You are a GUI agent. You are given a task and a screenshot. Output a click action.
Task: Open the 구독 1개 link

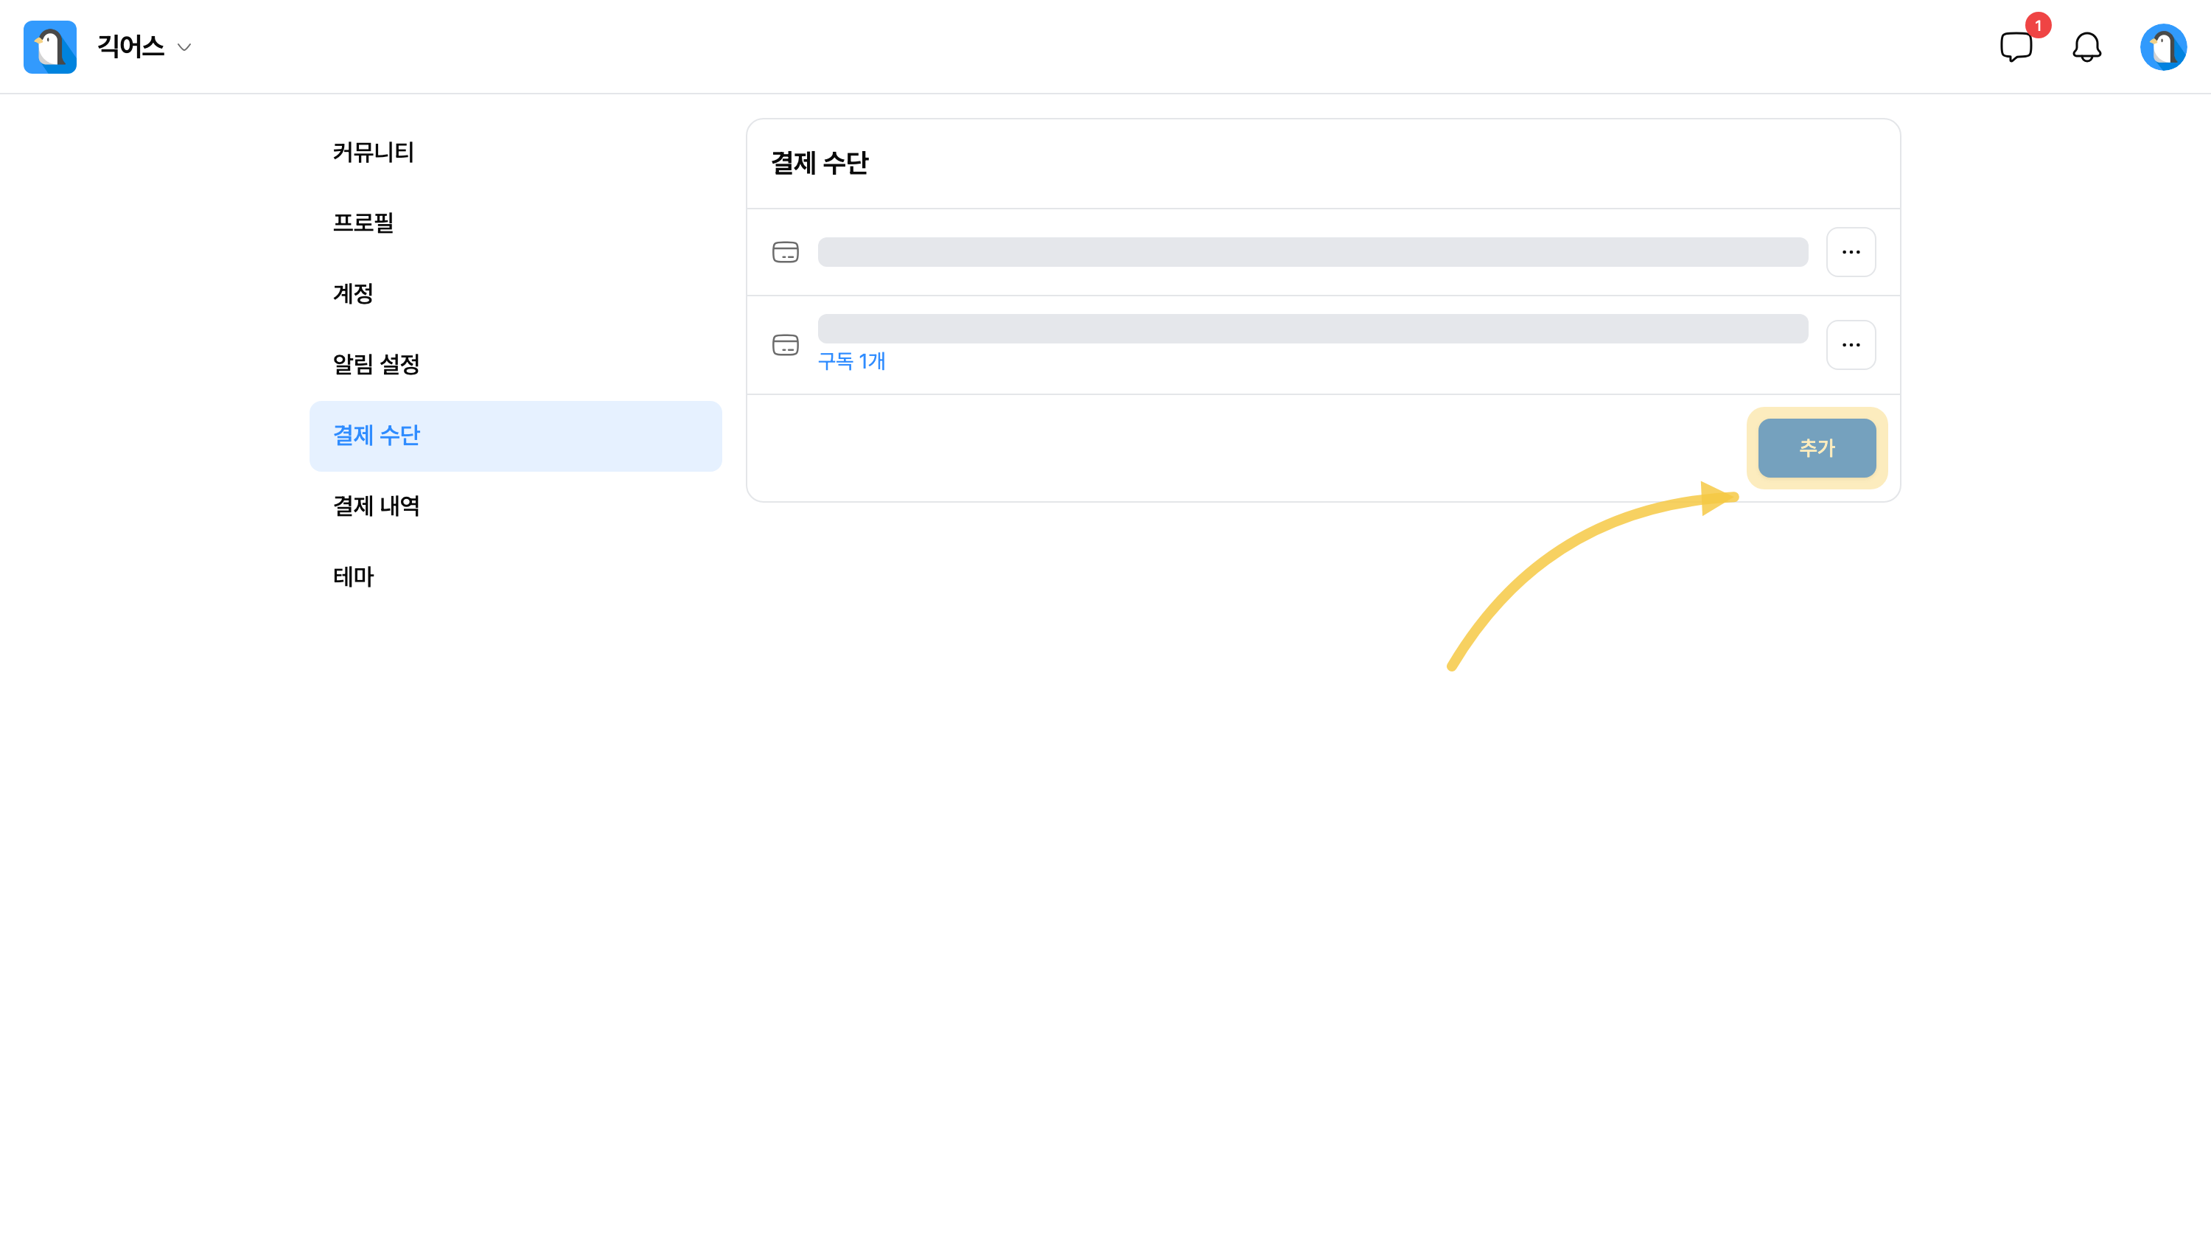pos(850,361)
